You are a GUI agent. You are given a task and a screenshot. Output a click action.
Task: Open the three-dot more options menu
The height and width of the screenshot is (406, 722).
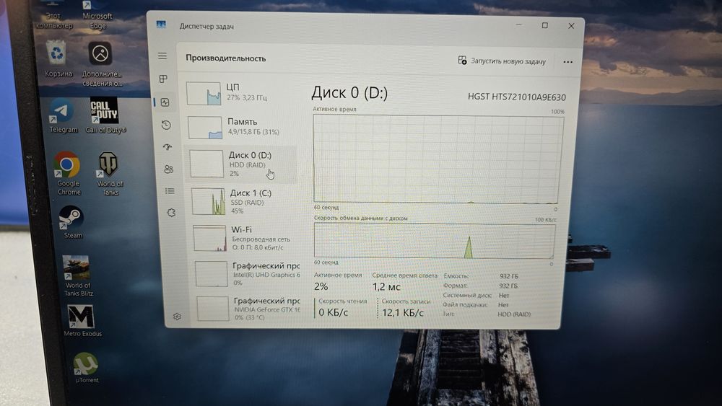click(567, 61)
